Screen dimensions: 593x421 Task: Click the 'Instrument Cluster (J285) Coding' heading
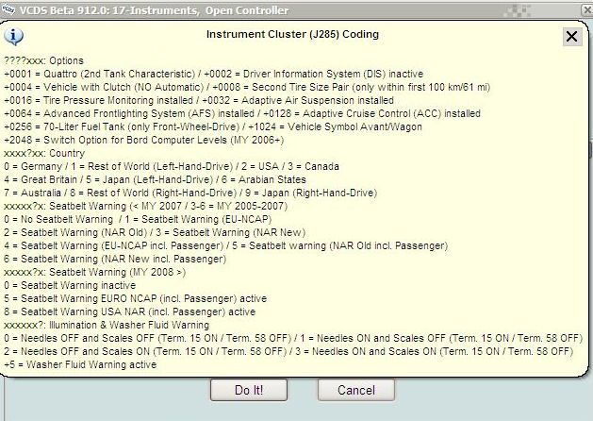pyautogui.click(x=292, y=34)
